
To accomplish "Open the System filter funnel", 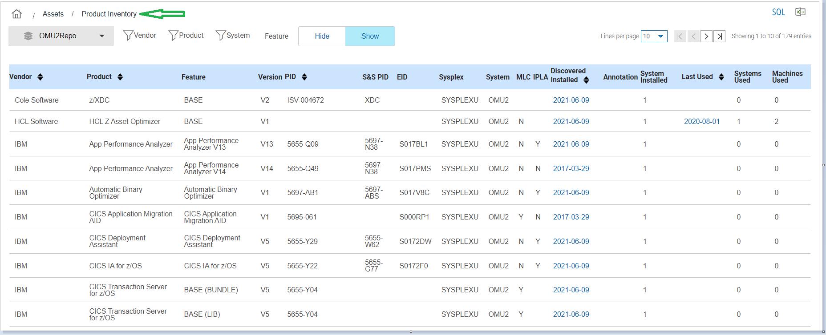I will point(221,36).
